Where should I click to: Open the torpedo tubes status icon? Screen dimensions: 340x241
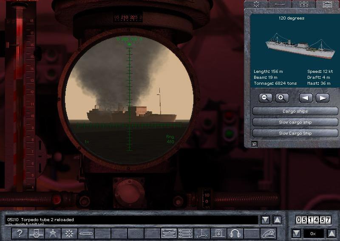tap(186, 233)
